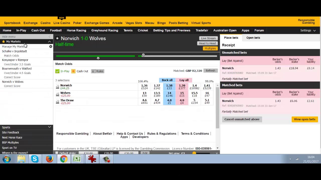
Task: Open Excel from the taskbar
Action: [x=77, y=159]
